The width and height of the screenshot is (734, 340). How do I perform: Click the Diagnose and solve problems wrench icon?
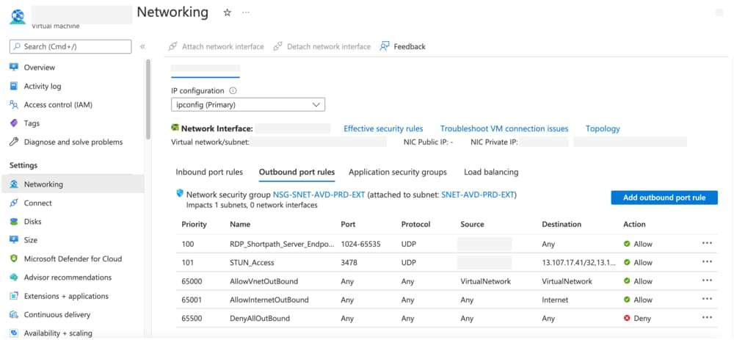click(x=14, y=142)
